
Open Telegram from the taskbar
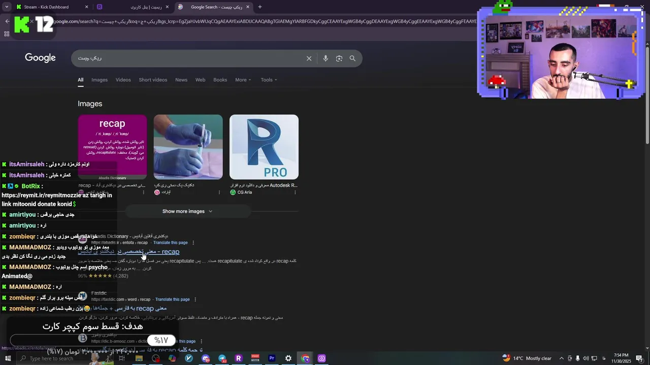pyautogui.click(x=222, y=358)
